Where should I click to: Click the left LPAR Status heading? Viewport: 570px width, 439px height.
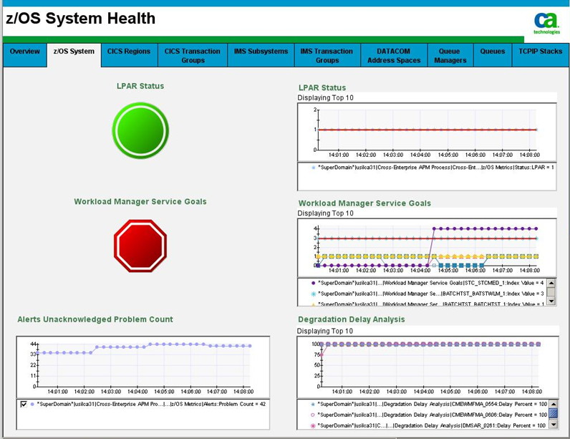[140, 86]
